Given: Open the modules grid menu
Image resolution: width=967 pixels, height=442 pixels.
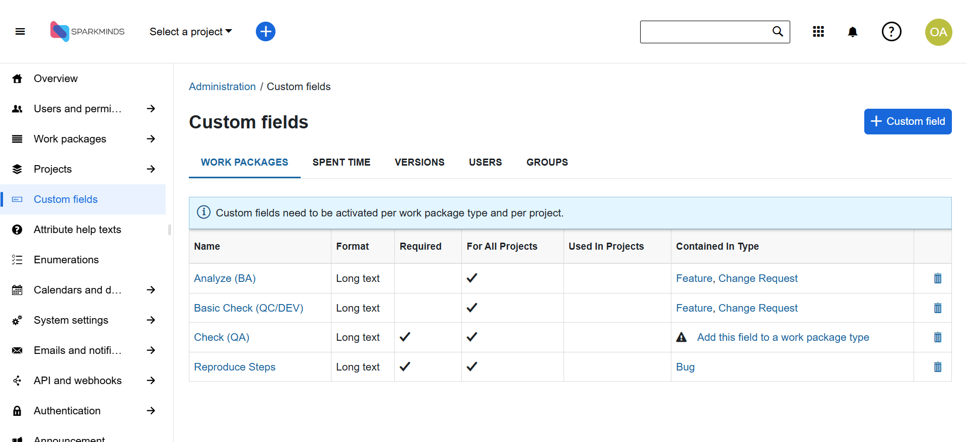Looking at the screenshot, I should click(x=818, y=32).
